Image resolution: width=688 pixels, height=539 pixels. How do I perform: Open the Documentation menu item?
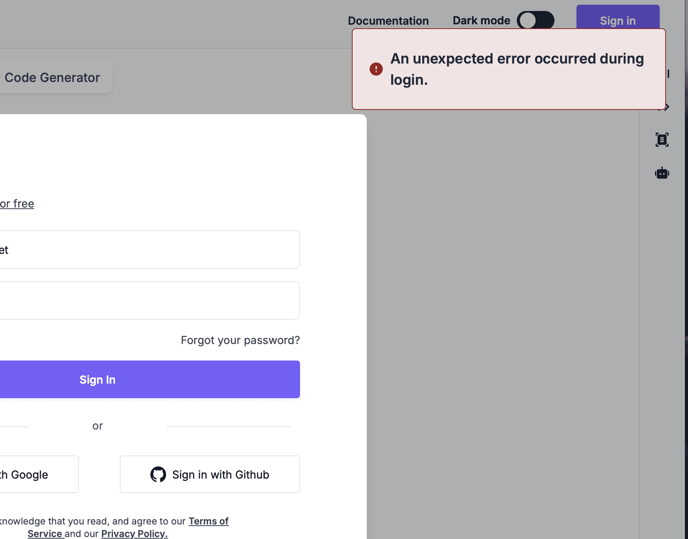(x=388, y=21)
